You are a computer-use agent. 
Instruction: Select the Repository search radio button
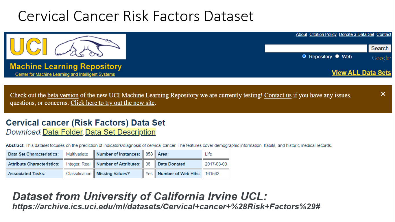tap(304, 57)
